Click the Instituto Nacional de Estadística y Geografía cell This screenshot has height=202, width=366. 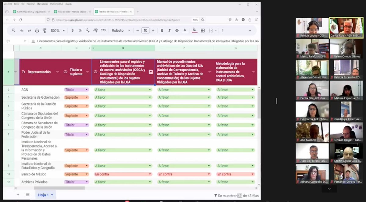pos(41,166)
